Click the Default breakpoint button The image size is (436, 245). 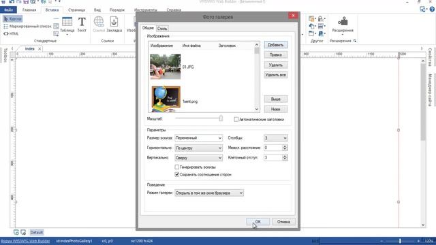pyautogui.click(x=36, y=232)
